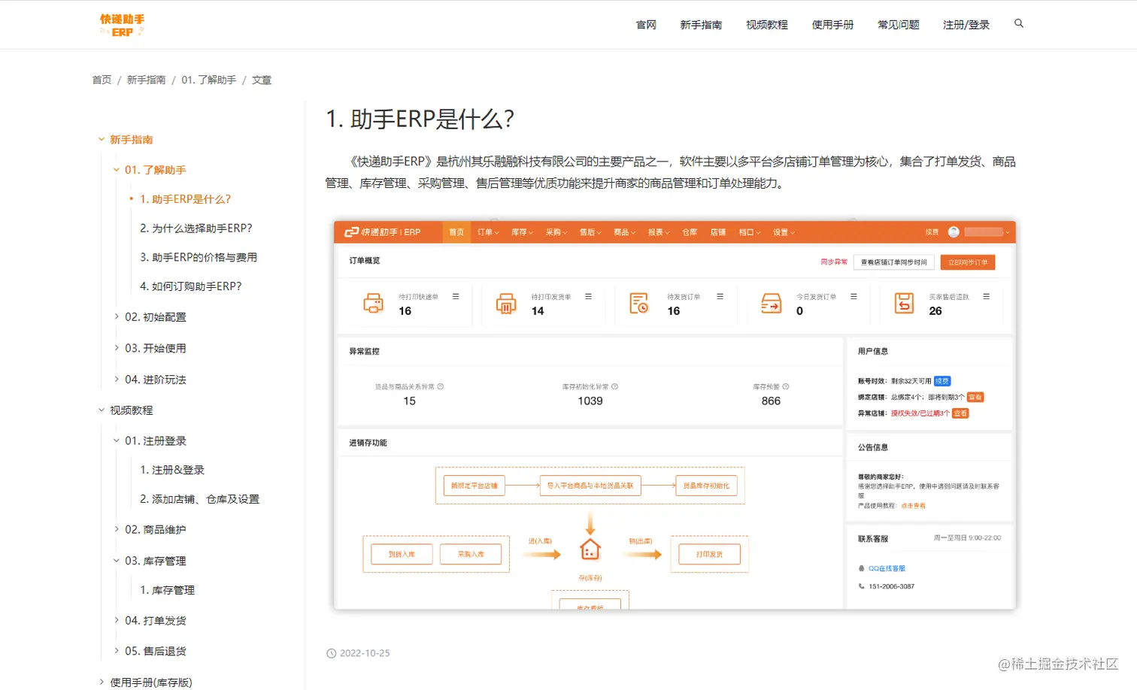Go to 视频教程 in top navigation
This screenshot has width=1137, height=690.
click(x=767, y=25)
